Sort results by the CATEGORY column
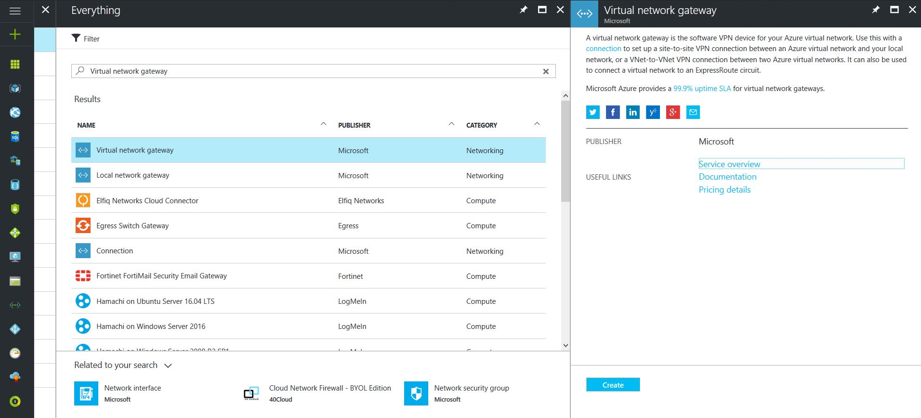 pos(481,125)
